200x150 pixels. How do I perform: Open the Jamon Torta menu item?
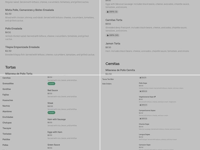pos(113,43)
